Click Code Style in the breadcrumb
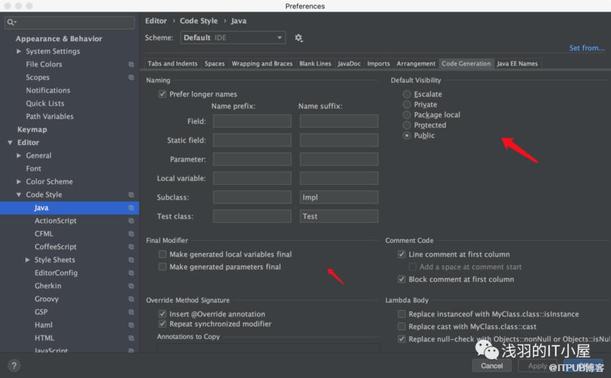 click(x=198, y=21)
